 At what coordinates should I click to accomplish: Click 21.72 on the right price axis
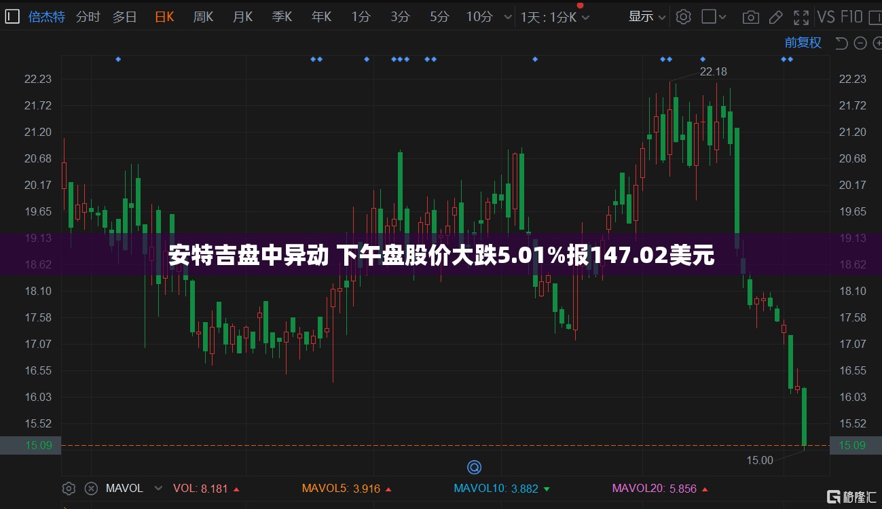(x=853, y=105)
